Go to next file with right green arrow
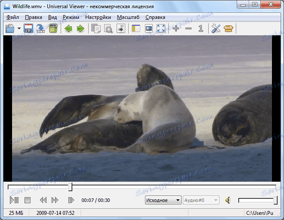Screen dimensions: 284x220 point(80,29)
